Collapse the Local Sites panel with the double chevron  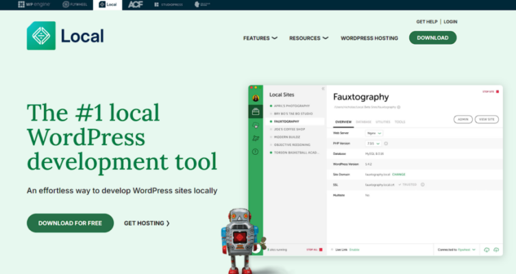(323, 88)
